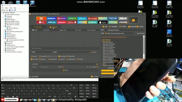Select the Server radio option
This screenshot has width=182, height=102.
click(63, 67)
